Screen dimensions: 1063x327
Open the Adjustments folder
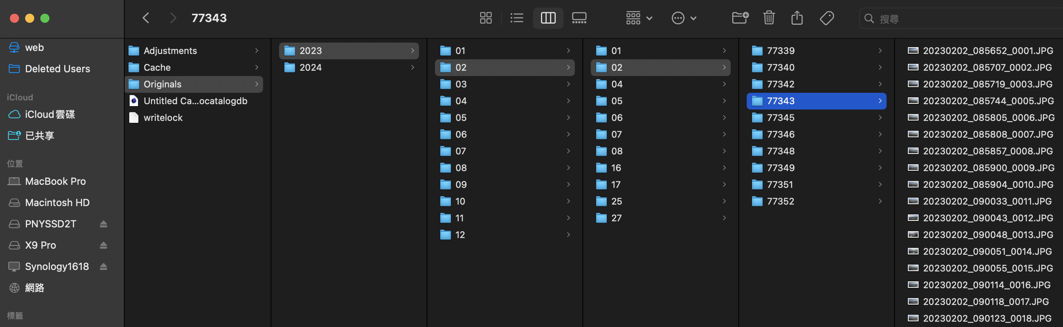tap(170, 51)
